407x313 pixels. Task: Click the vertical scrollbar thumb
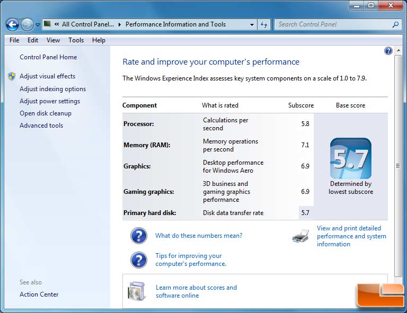[398, 165]
